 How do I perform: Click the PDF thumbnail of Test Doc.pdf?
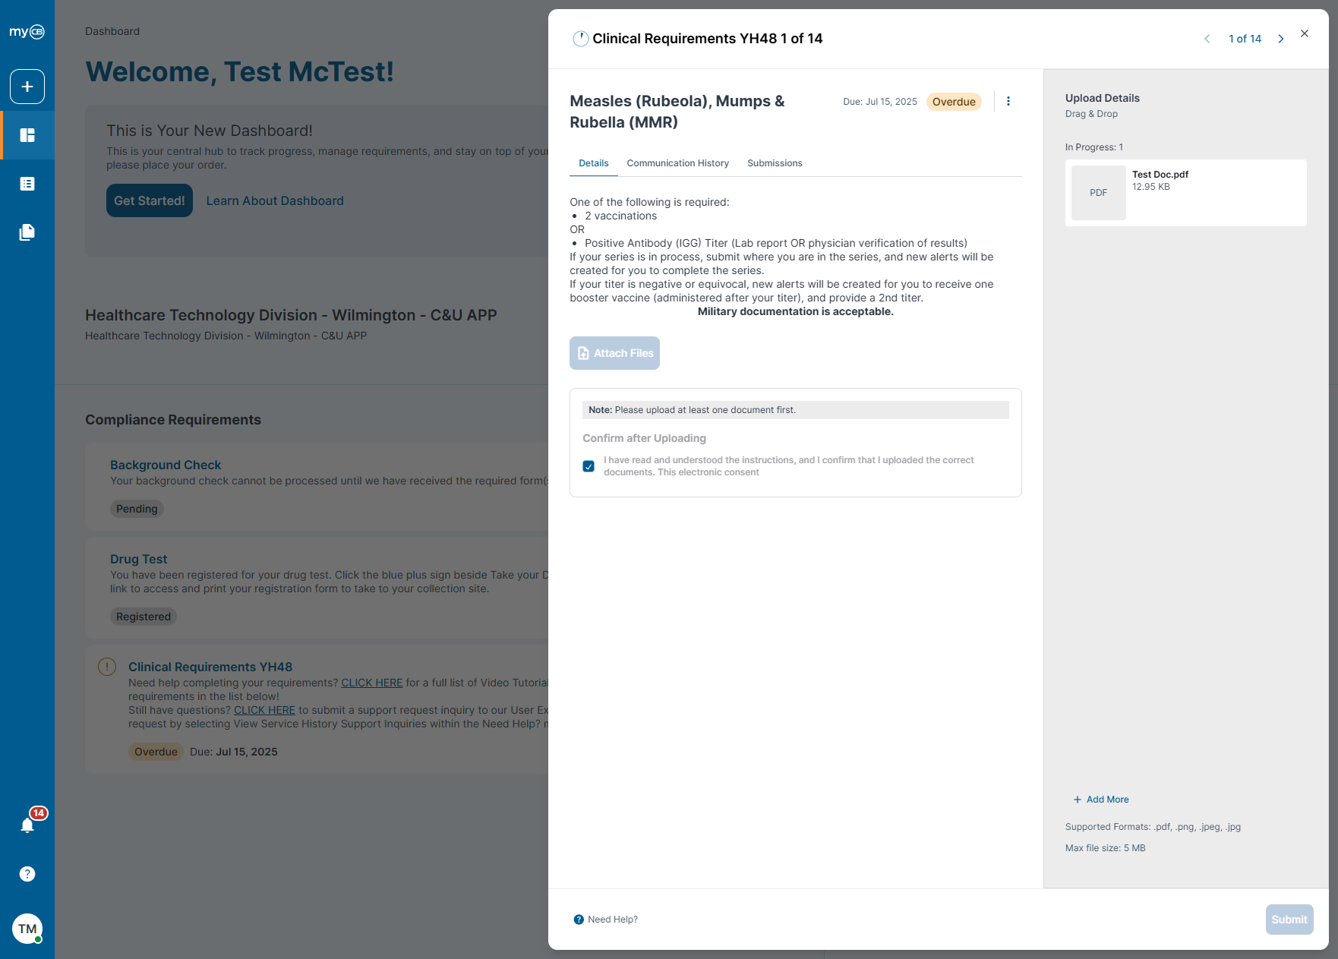pyautogui.click(x=1099, y=193)
